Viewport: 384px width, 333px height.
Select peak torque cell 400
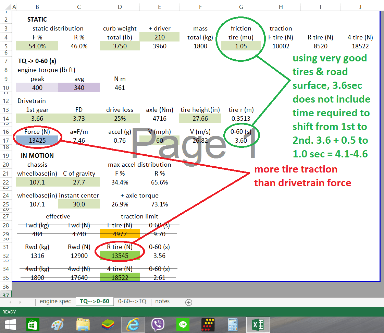[x=37, y=87]
